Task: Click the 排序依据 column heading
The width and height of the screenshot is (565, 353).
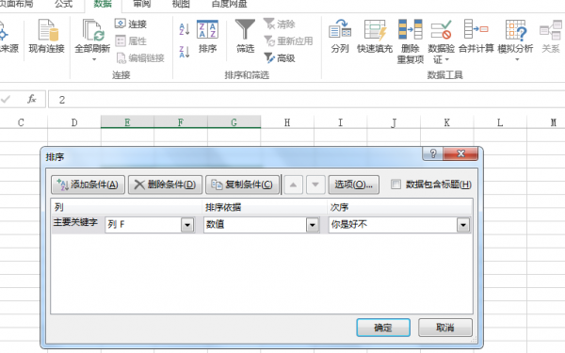Action: [223, 207]
